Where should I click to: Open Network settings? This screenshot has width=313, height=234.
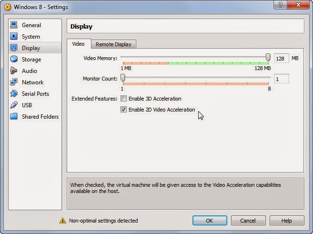click(35, 82)
